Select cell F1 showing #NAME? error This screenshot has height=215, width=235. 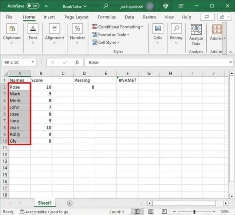(x=127, y=80)
